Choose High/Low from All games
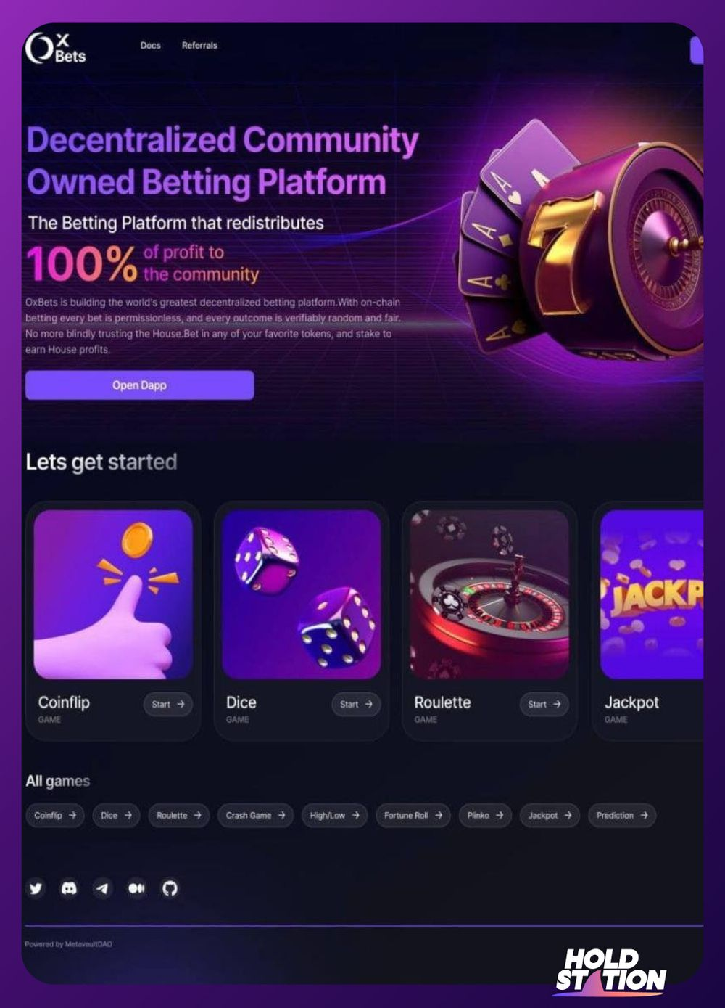 (x=334, y=816)
